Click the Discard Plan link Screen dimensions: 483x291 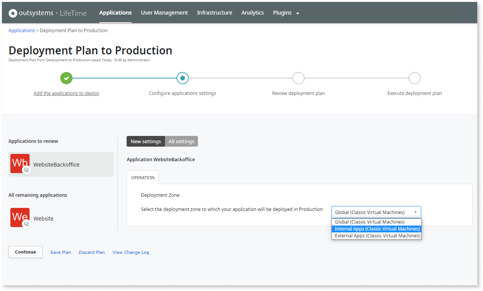point(92,252)
